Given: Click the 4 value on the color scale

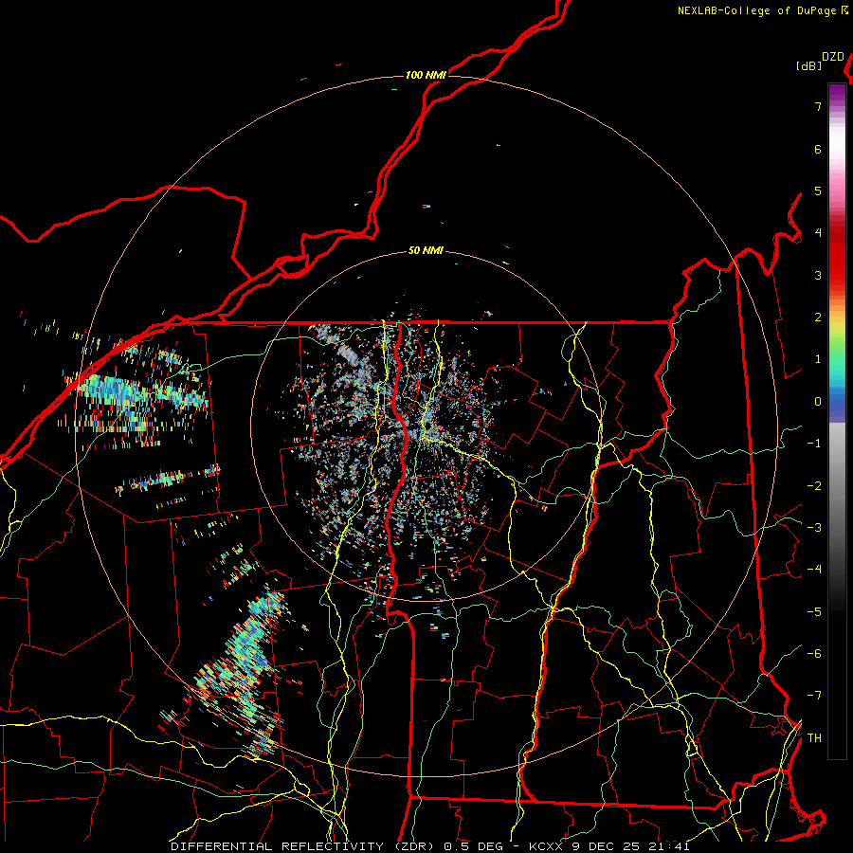Looking at the screenshot, I should 818,233.
